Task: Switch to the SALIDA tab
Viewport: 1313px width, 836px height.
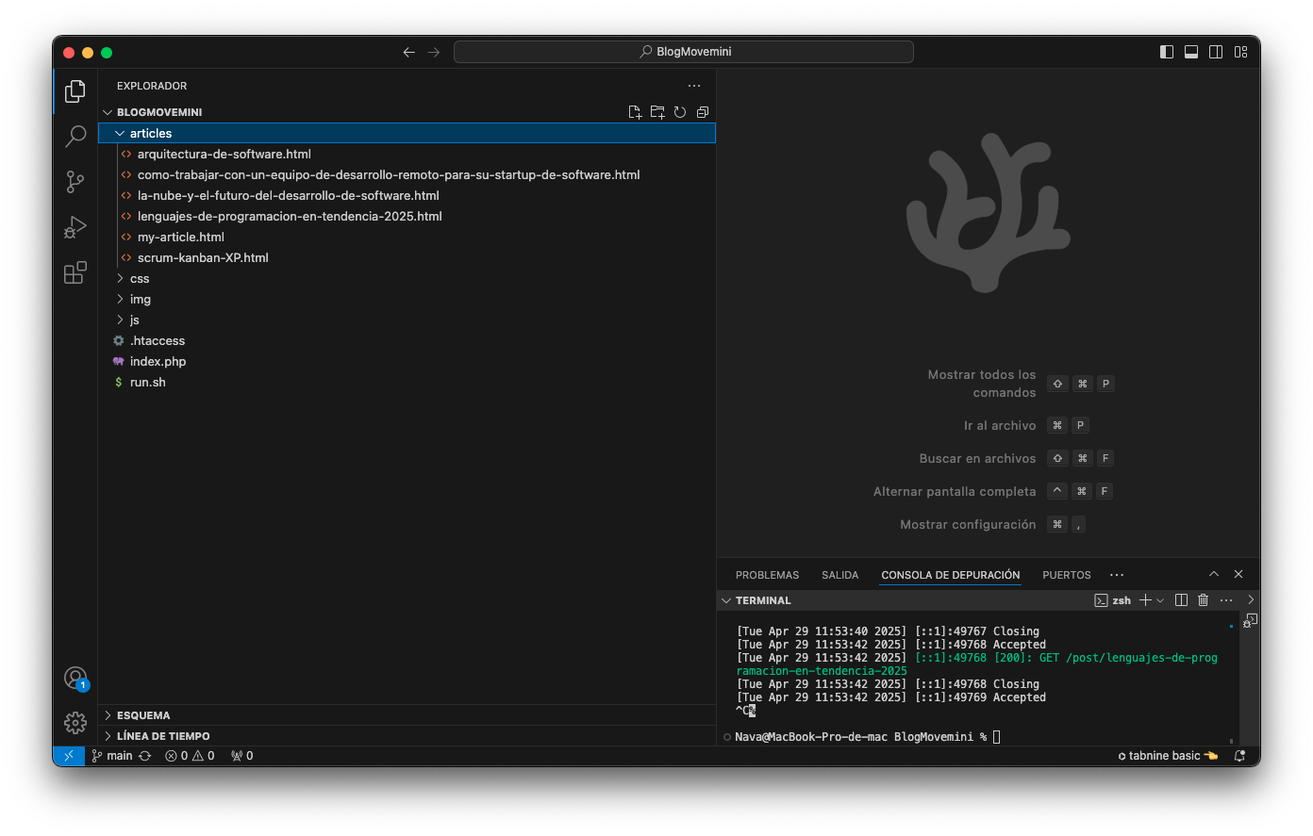Action: pos(839,575)
